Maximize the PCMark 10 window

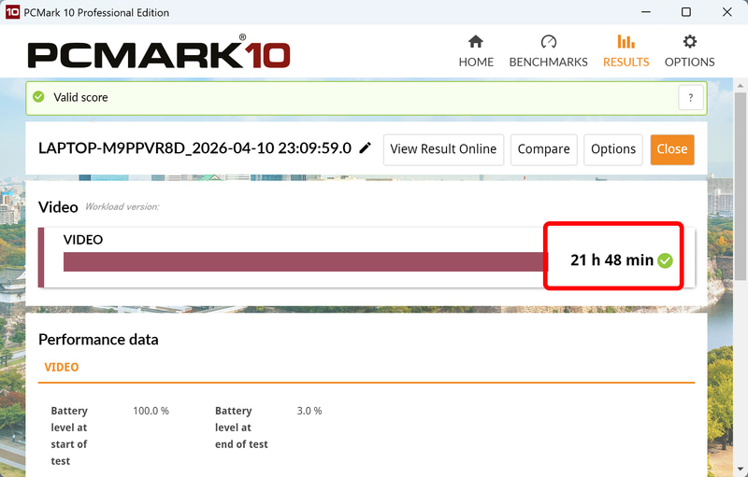[x=686, y=12]
